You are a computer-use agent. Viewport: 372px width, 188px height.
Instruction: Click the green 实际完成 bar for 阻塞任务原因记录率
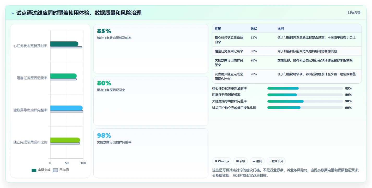63,76
